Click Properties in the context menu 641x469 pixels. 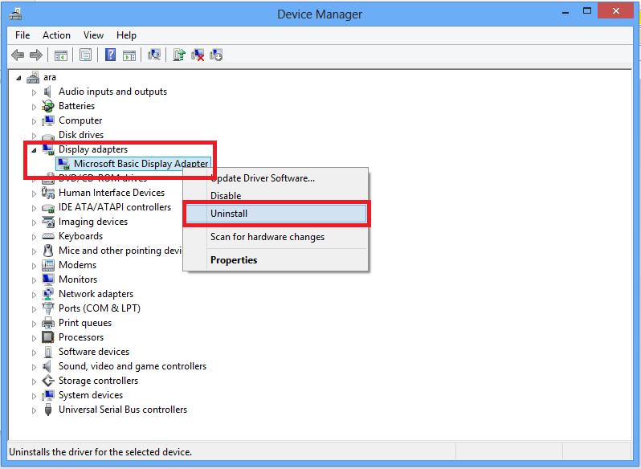click(x=234, y=260)
